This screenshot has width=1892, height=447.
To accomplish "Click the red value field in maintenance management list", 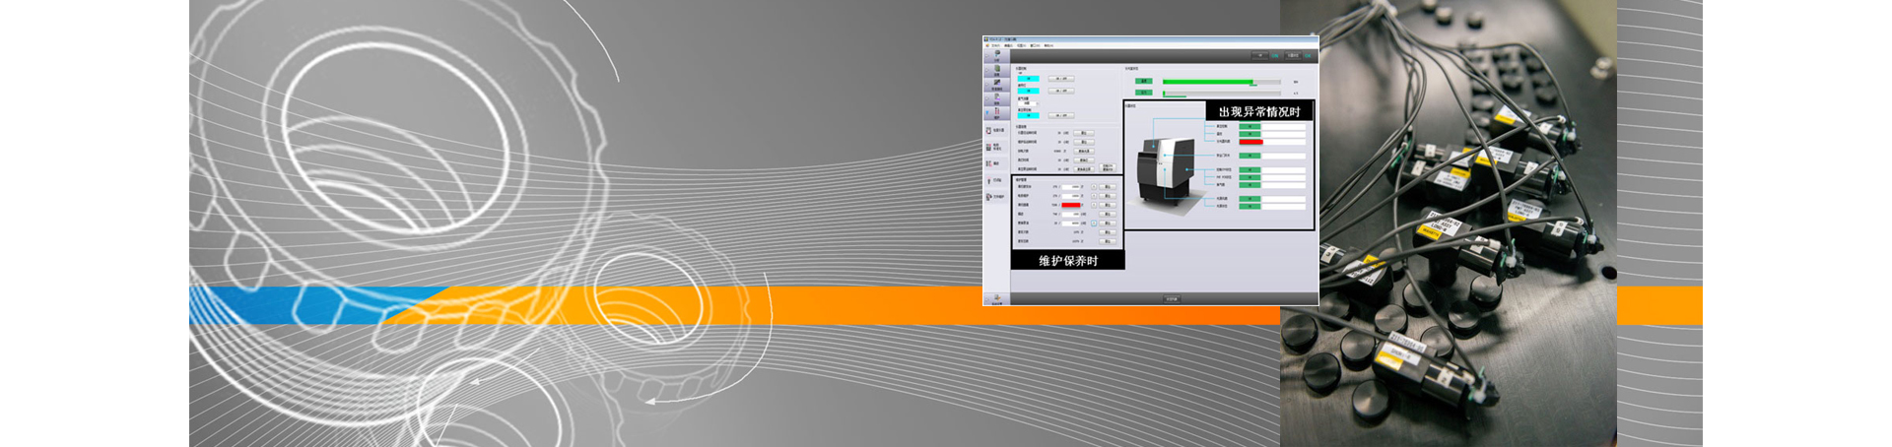I will pyautogui.click(x=1071, y=205).
